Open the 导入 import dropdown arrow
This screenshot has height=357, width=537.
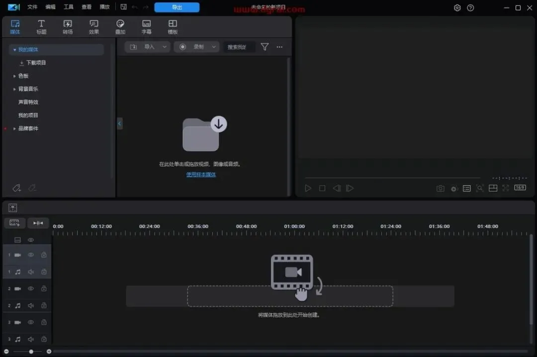[165, 47]
